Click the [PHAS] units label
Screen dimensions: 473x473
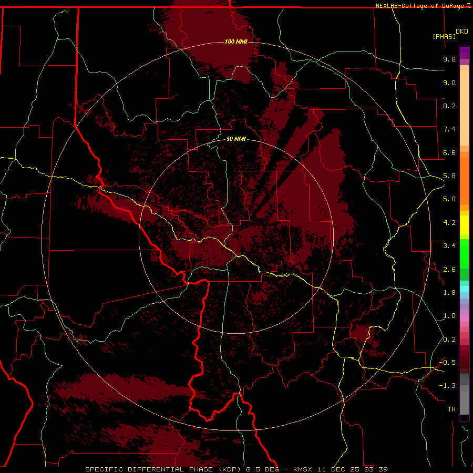click(444, 36)
